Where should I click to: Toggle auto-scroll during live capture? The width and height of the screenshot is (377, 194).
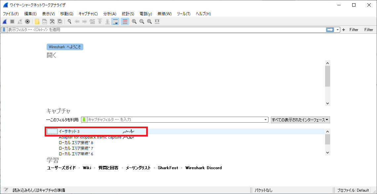pyautogui.click(x=115, y=21)
